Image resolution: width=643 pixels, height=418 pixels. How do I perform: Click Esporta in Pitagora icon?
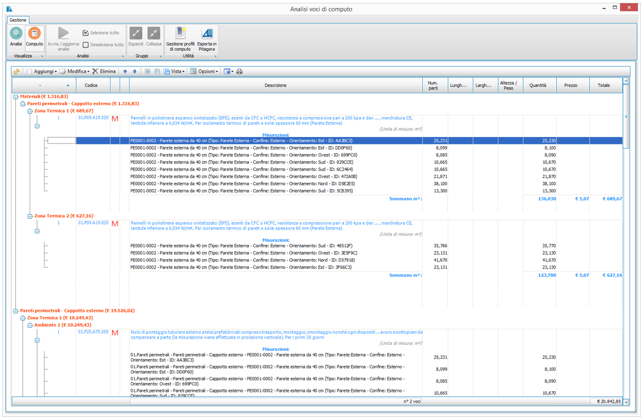tap(207, 34)
